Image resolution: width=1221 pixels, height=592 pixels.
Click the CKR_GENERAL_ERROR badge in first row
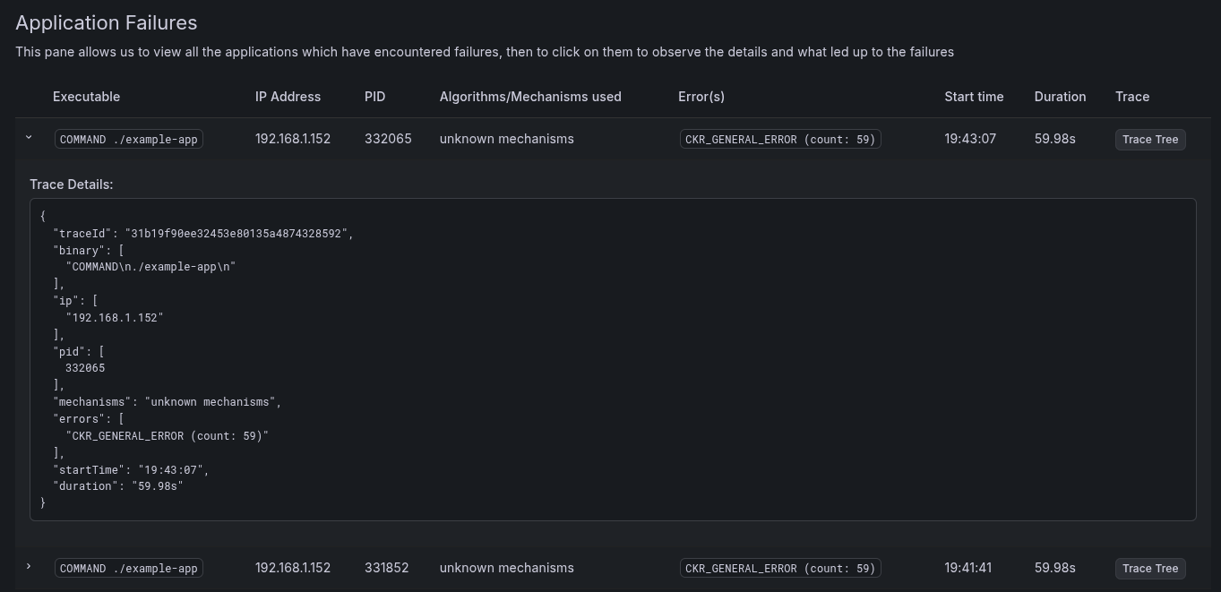pos(780,139)
